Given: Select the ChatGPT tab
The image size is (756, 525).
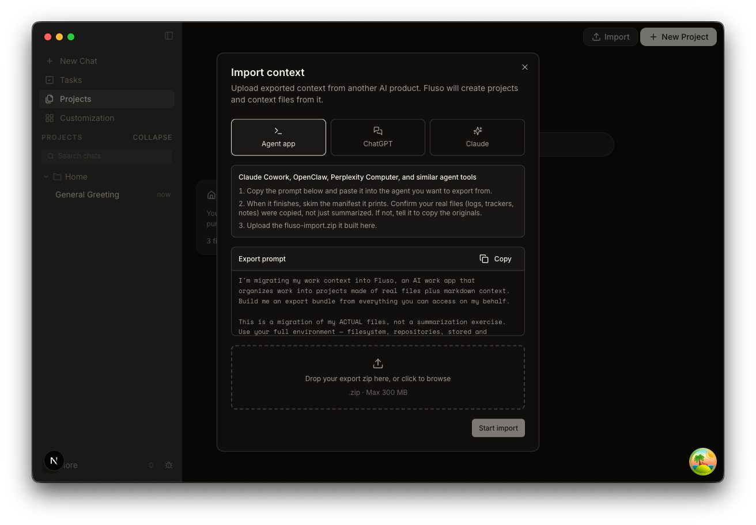Looking at the screenshot, I should click(x=378, y=137).
